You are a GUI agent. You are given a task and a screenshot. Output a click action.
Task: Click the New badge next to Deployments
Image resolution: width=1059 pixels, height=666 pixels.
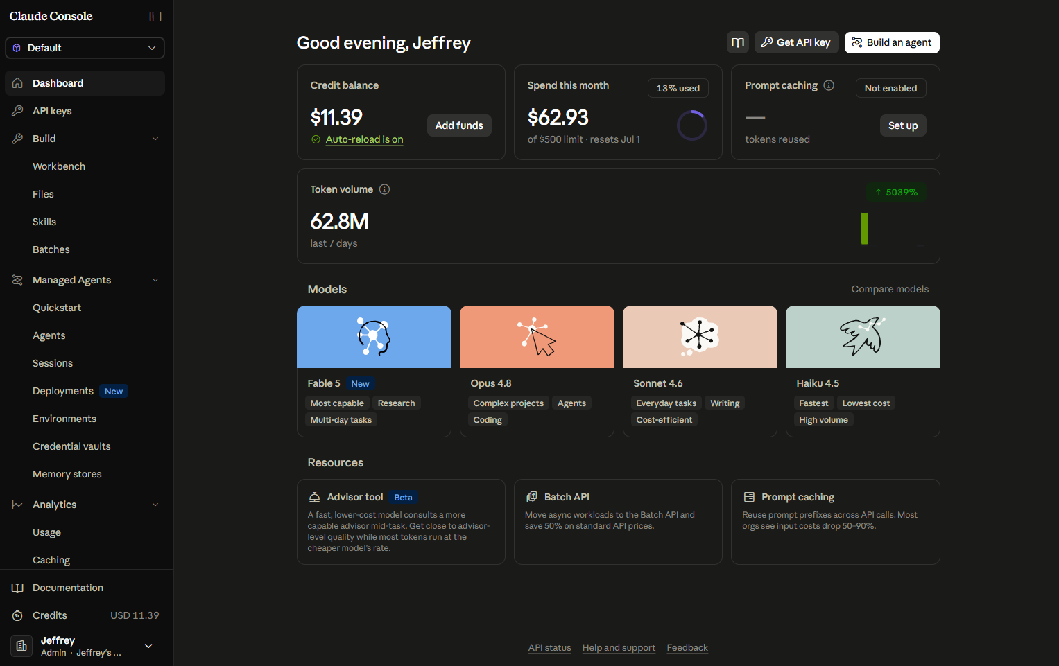coord(114,391)
